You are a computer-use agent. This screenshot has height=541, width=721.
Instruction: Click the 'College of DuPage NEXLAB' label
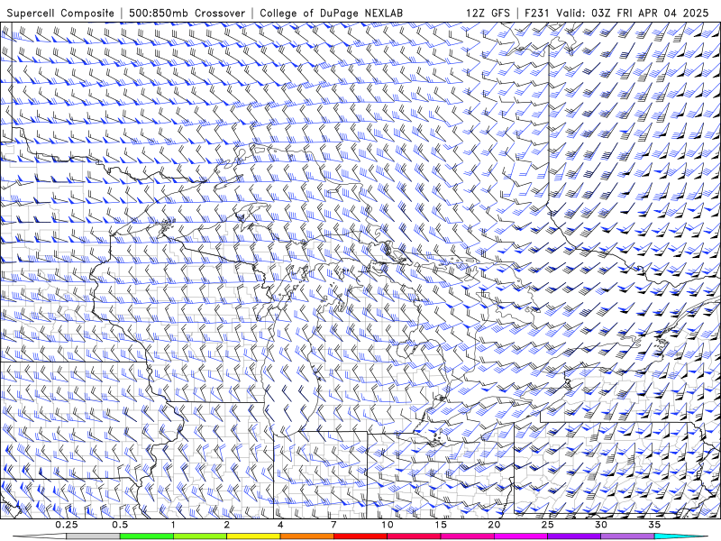click(x=331, y=13)
